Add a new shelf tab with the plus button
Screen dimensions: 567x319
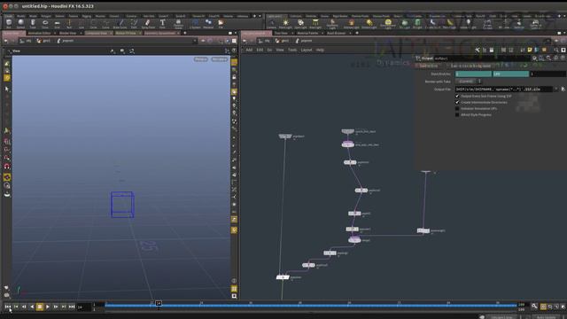254,16
